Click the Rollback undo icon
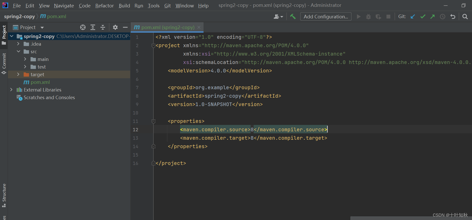The width and height of the screenshot is (472, 220). [453, 17]
